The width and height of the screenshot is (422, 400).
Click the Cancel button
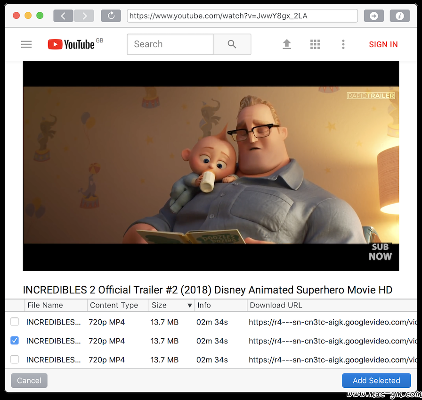(x=29, y=380)
